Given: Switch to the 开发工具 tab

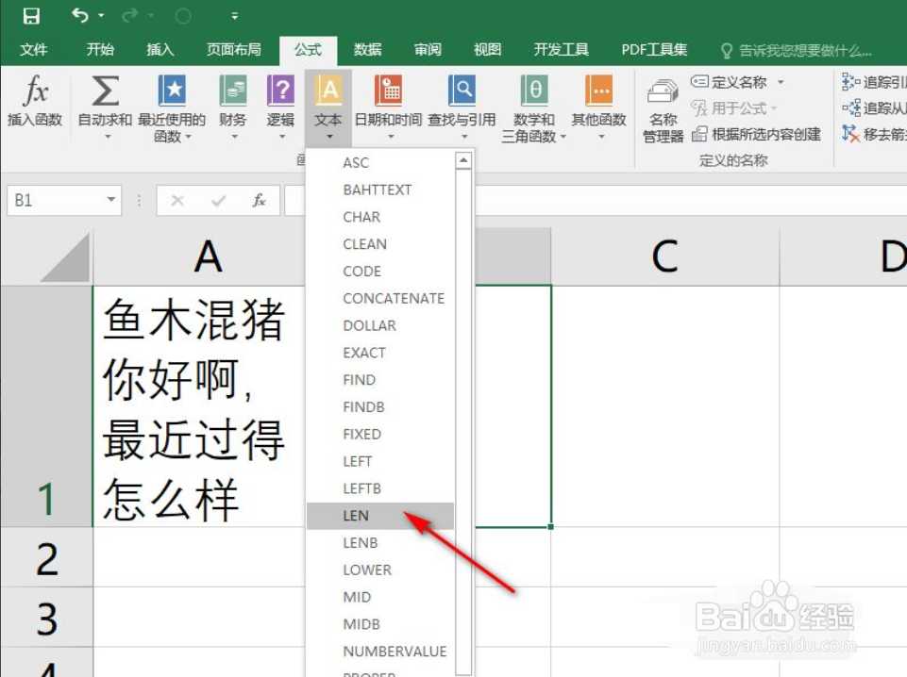Looking at the screenshot, I should coord(561,50).
